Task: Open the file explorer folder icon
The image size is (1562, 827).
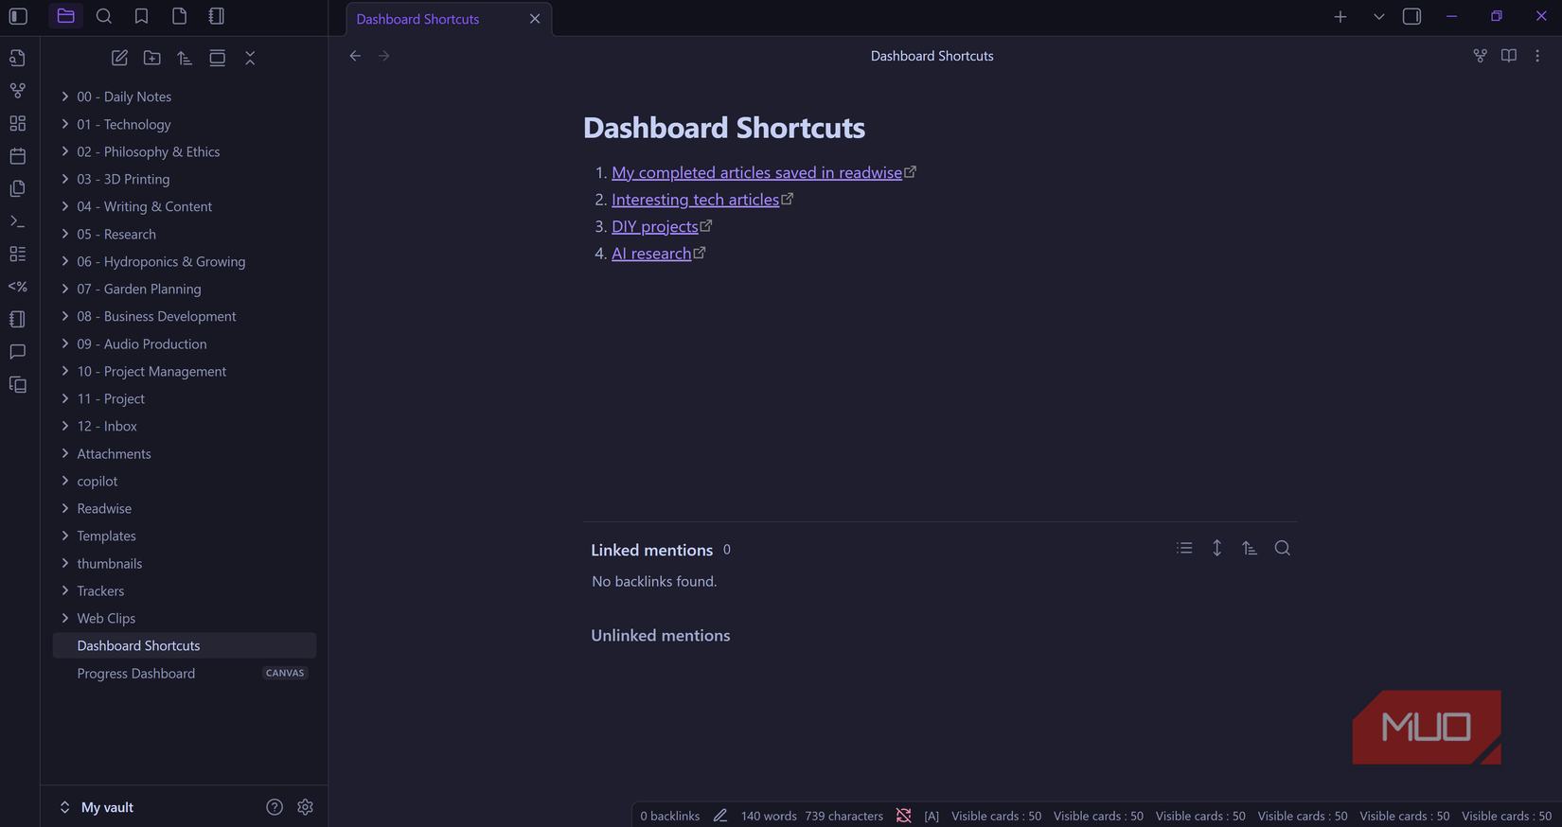Action: [x=65, y=16]
